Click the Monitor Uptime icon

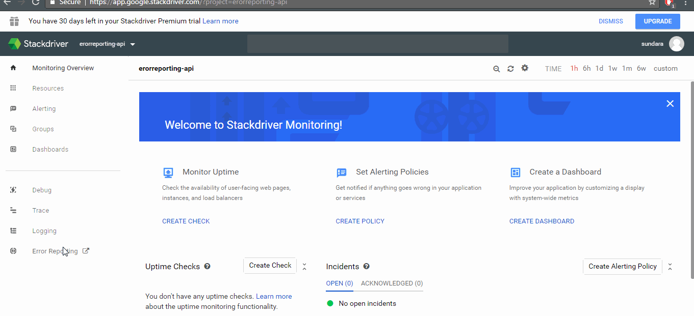point(168,173)
